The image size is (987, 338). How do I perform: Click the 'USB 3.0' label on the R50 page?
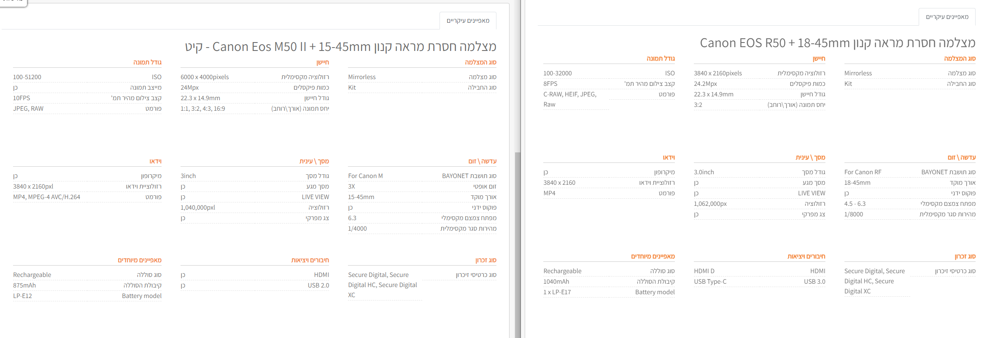[814, 282]
